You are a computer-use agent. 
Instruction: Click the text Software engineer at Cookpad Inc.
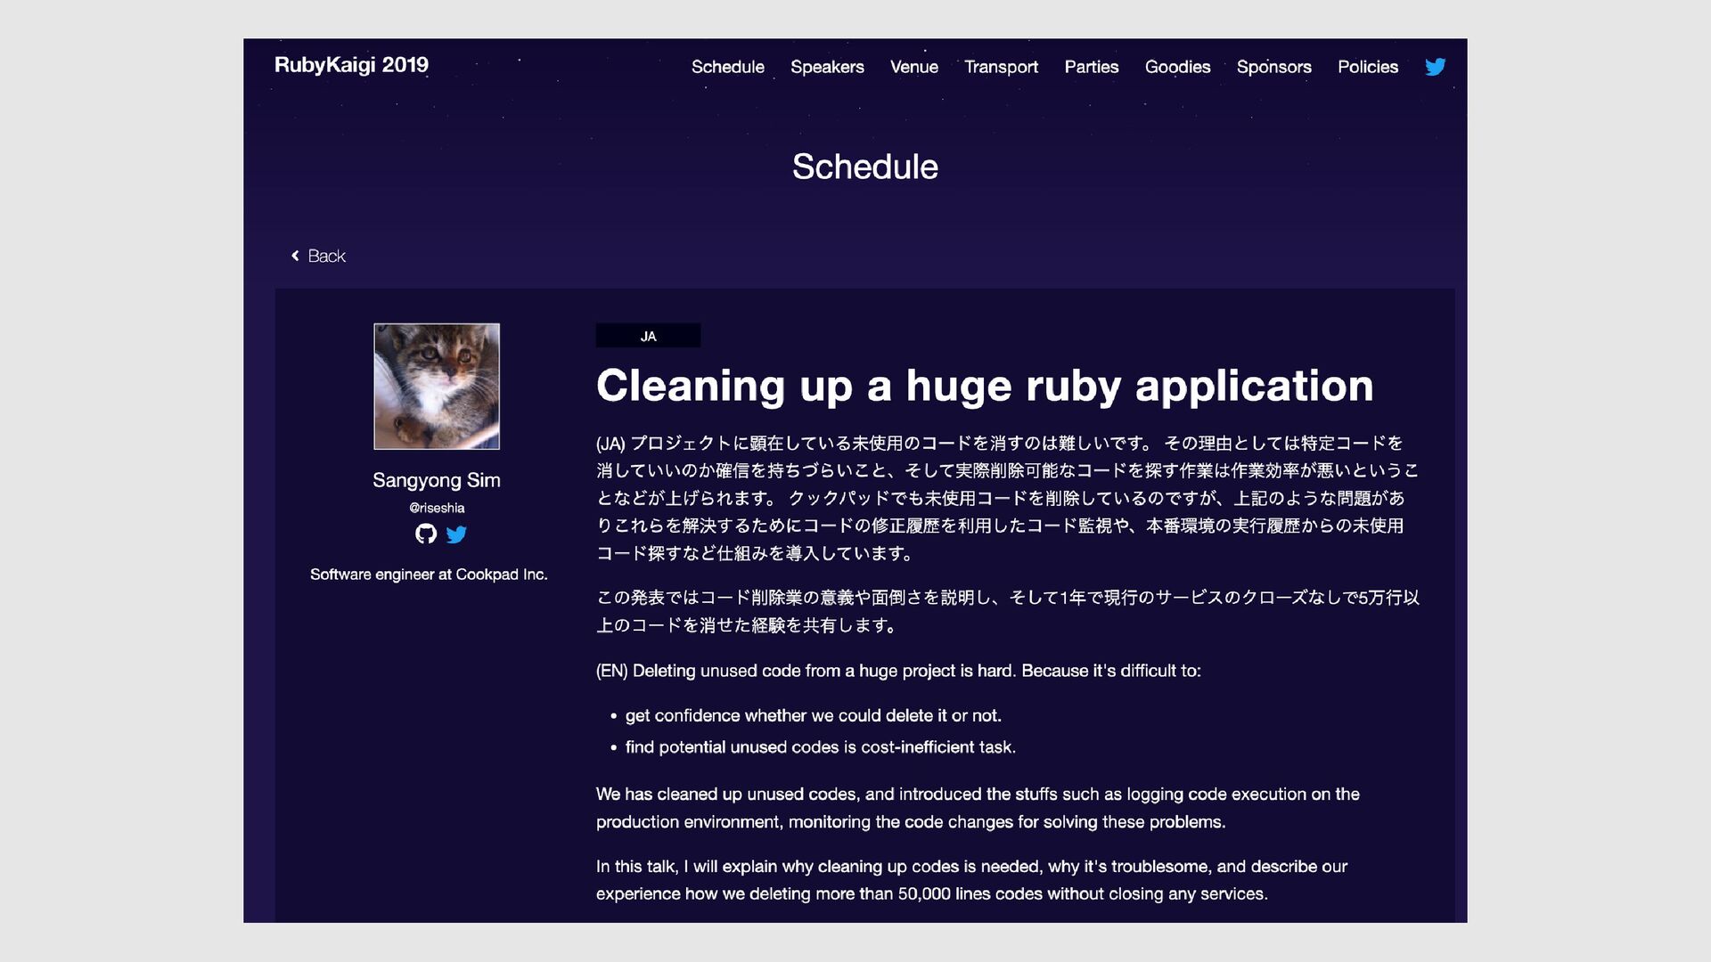coord(429,575)
